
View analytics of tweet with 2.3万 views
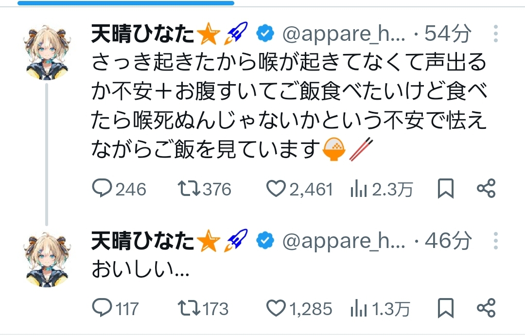358,189
